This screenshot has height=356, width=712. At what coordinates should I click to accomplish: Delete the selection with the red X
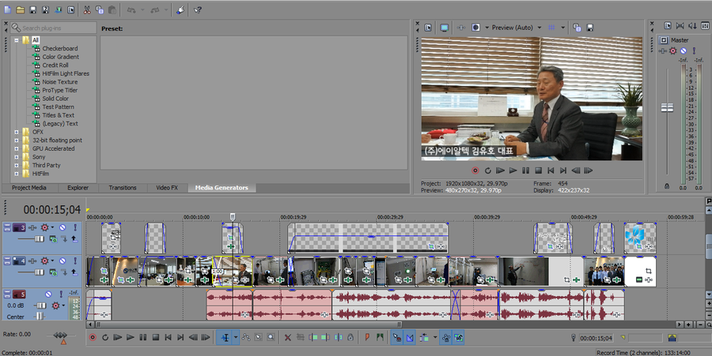pos(287,337)
